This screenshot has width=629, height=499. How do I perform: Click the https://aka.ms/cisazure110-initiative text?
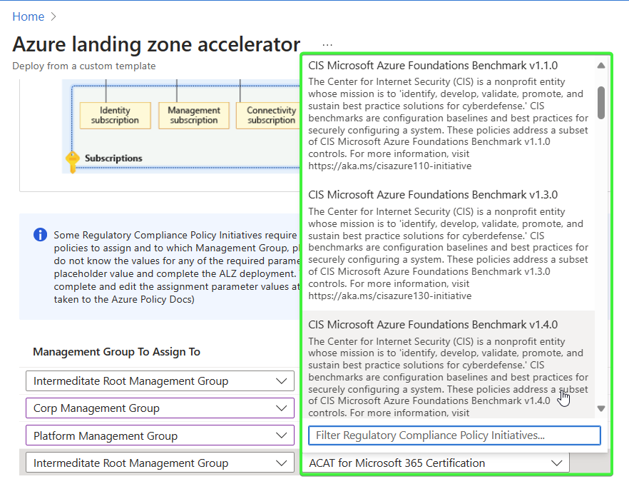coord(390,166)
